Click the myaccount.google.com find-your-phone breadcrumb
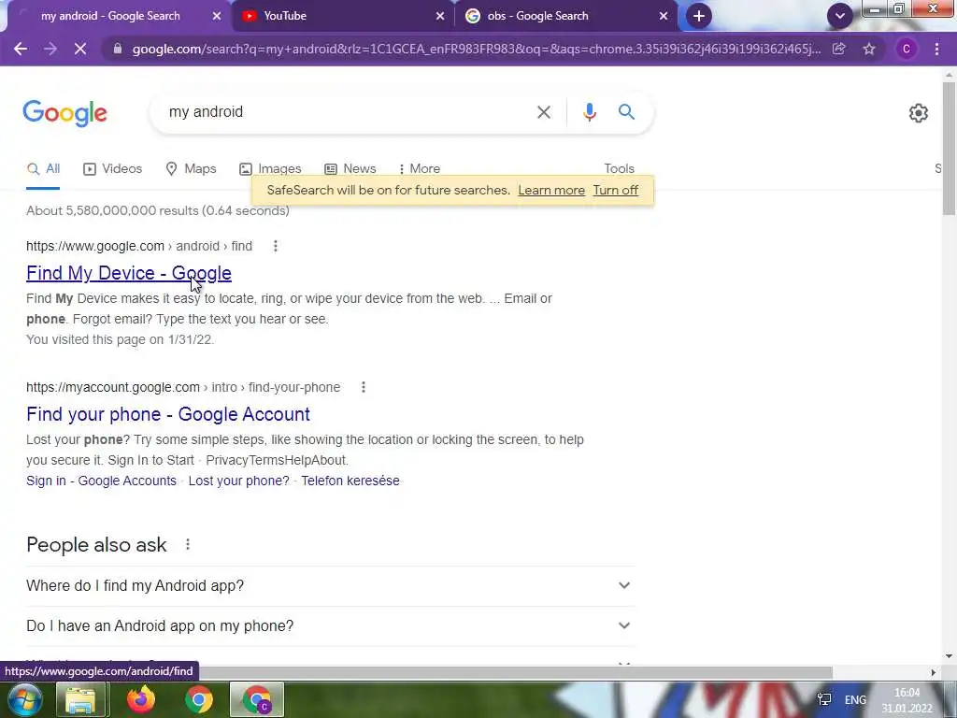957x718 pixels. pos(183,387)
